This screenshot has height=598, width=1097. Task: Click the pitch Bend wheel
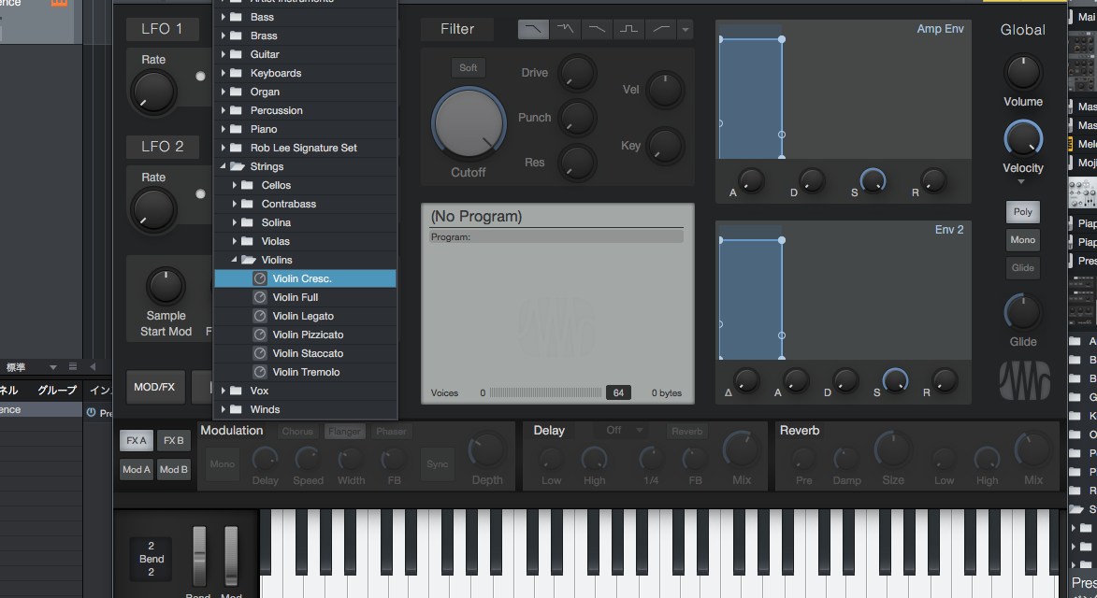pos(199,556)
